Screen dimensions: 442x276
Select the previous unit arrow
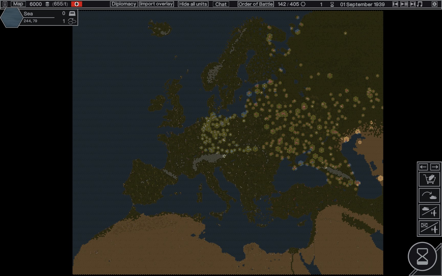(x=423, y=167)
